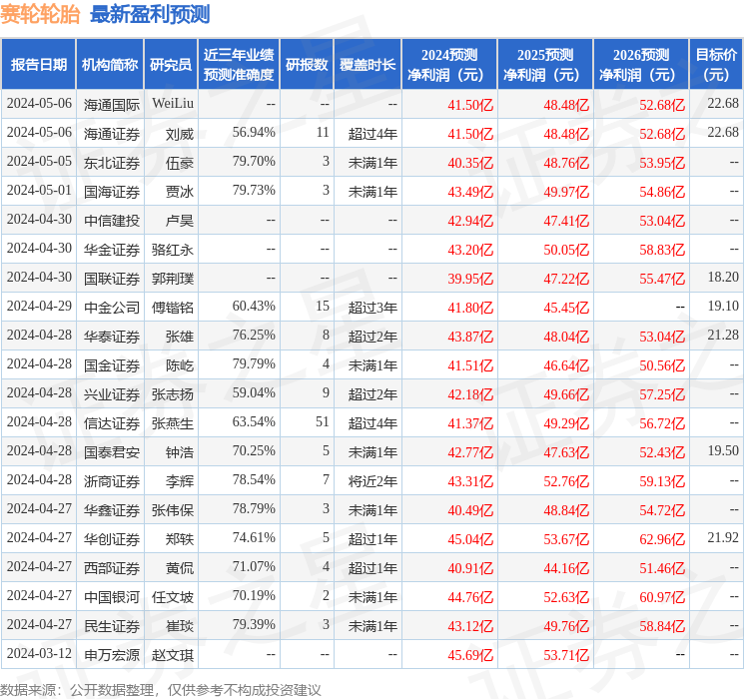744x699 pixels.
Task: Select the 信达证券 institution cell
Action: (112, 423)
